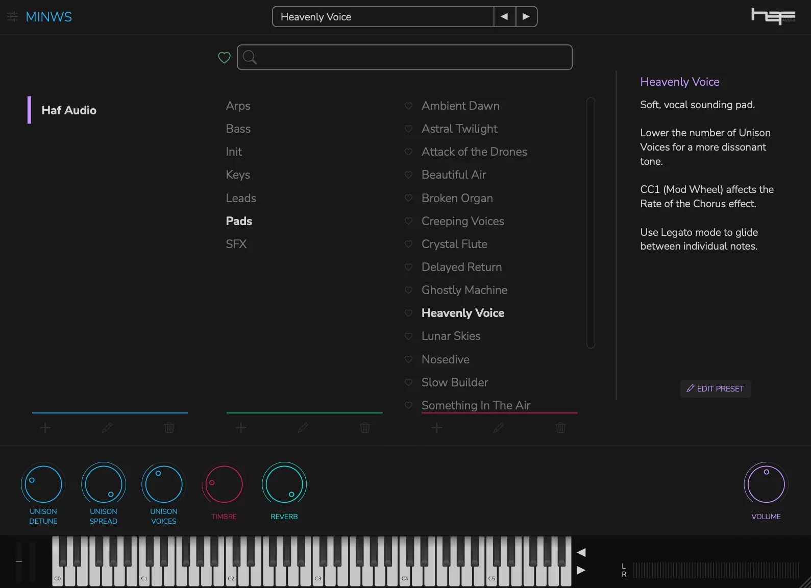The height and width of the screenshot is (588, 811).
Task: Favorite the Ambient Dawn preset
Action: [x=408, y=106]
